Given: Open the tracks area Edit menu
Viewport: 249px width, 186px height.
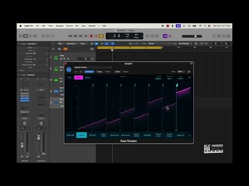Looking at the screenshot, I should (61, 44).
